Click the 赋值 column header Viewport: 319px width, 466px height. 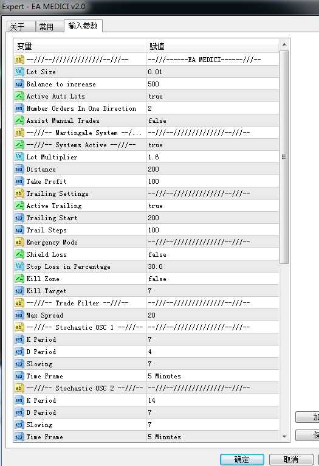click(213, 46)
